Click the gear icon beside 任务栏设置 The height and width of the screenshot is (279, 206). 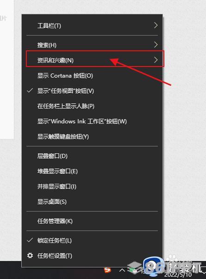pyautogui.click(x=30, y=255)
